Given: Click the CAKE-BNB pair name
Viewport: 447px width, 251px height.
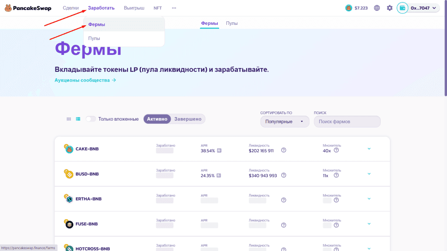Looking at the screenshot, I should (87, 149).
